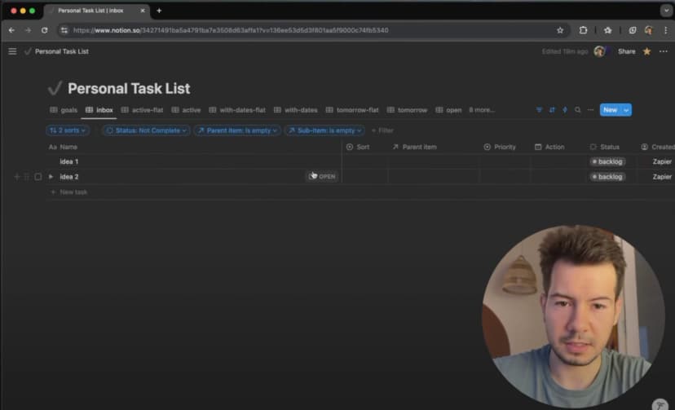This screenshot has width=675, height=410.
Task: Switch to the tomorrow-flat view tab
Action: tap(352, 110)
